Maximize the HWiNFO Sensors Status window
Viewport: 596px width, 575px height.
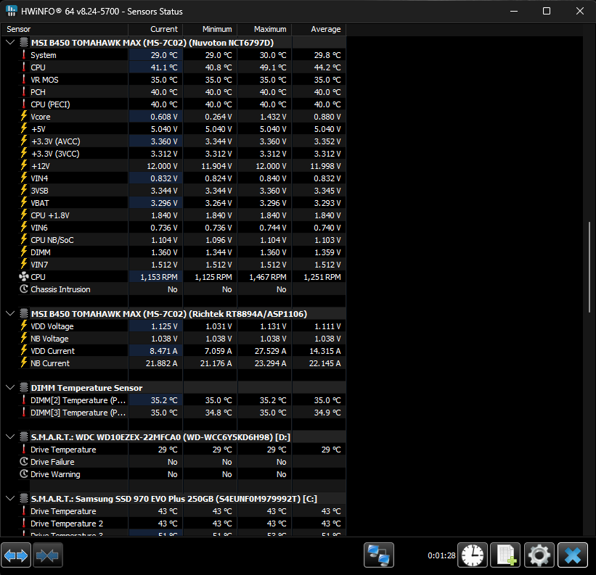546,11
